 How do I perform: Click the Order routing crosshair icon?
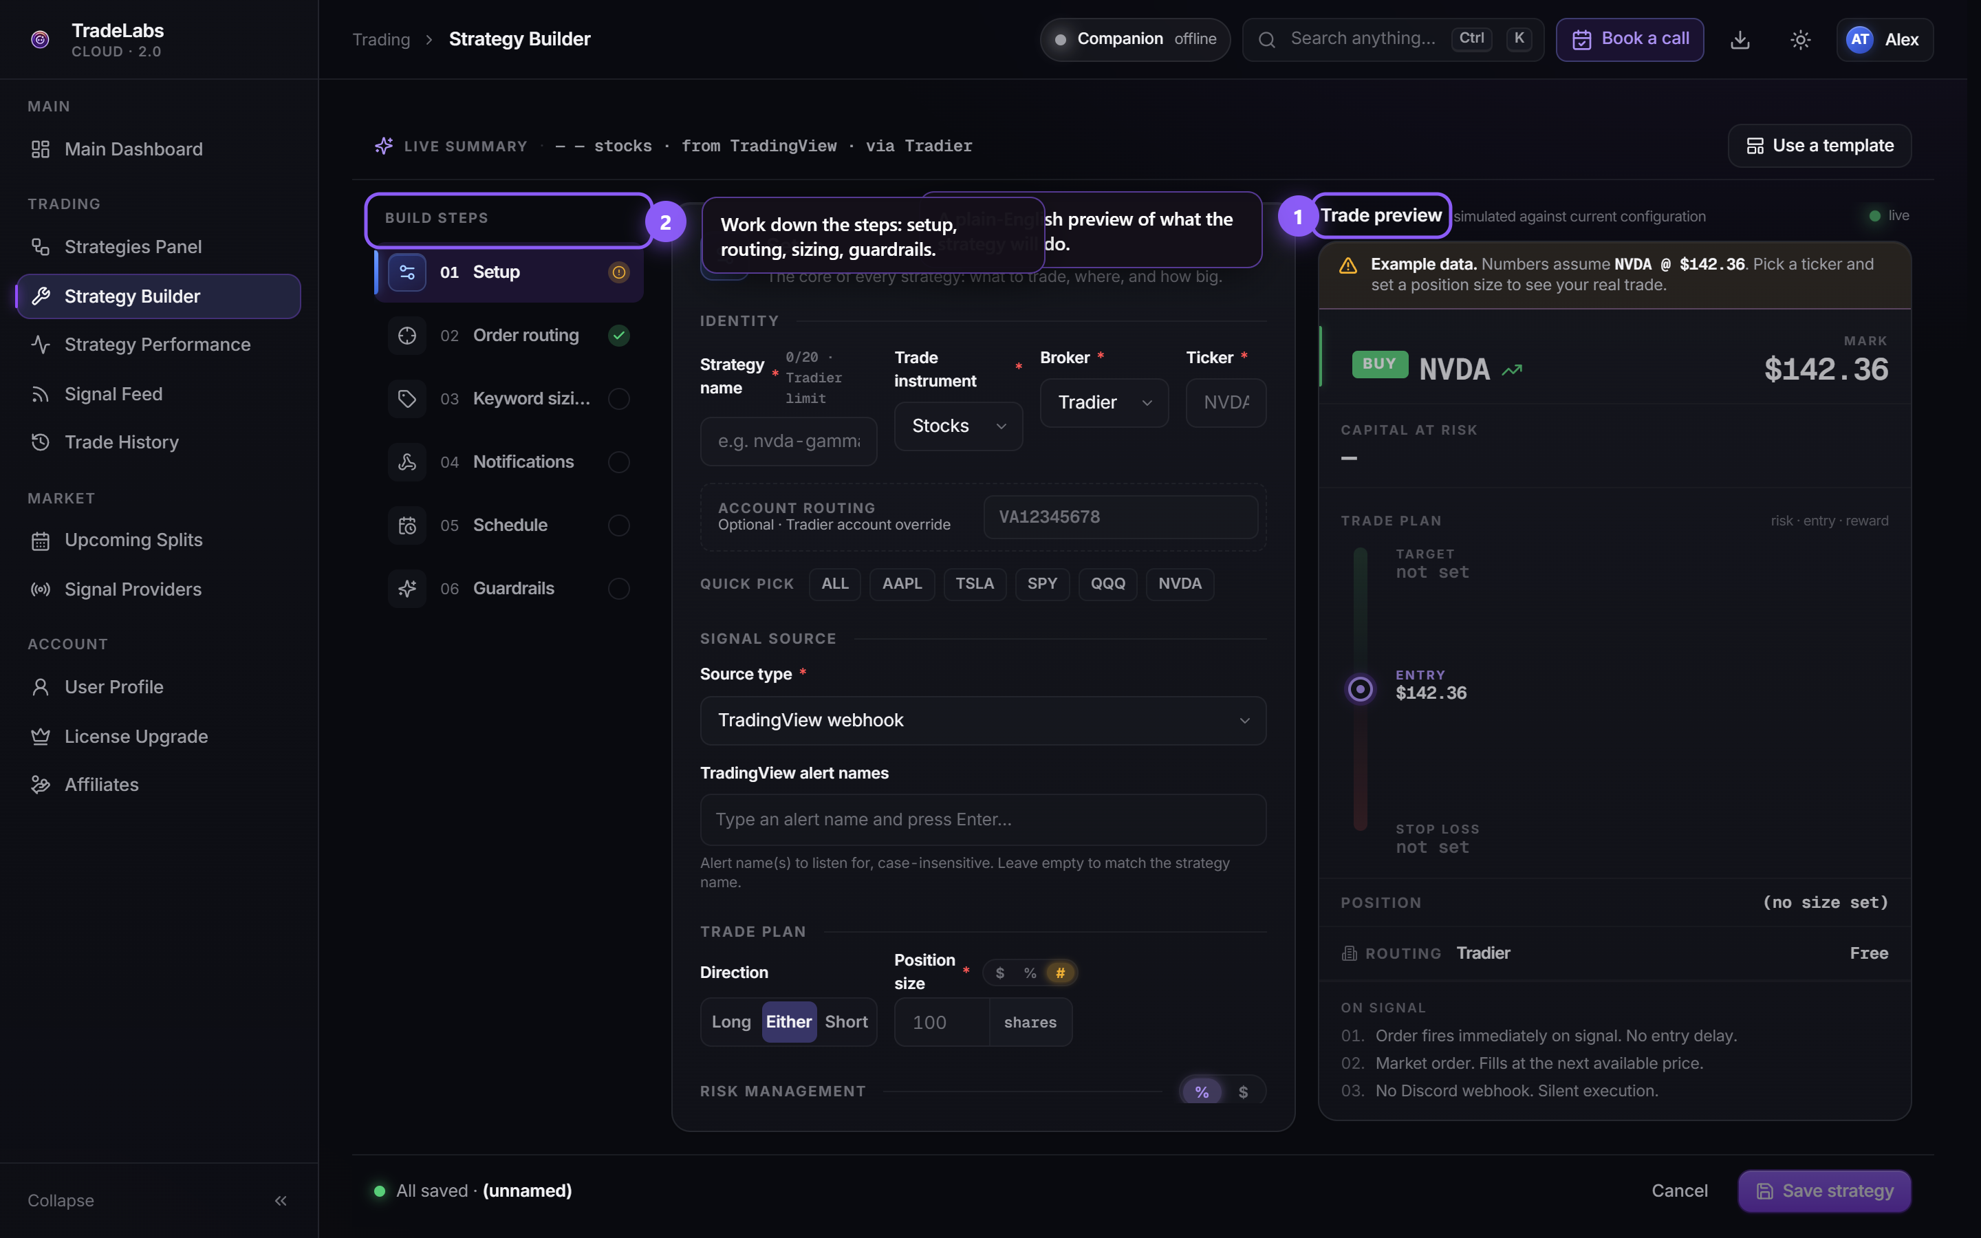point(407,335)
